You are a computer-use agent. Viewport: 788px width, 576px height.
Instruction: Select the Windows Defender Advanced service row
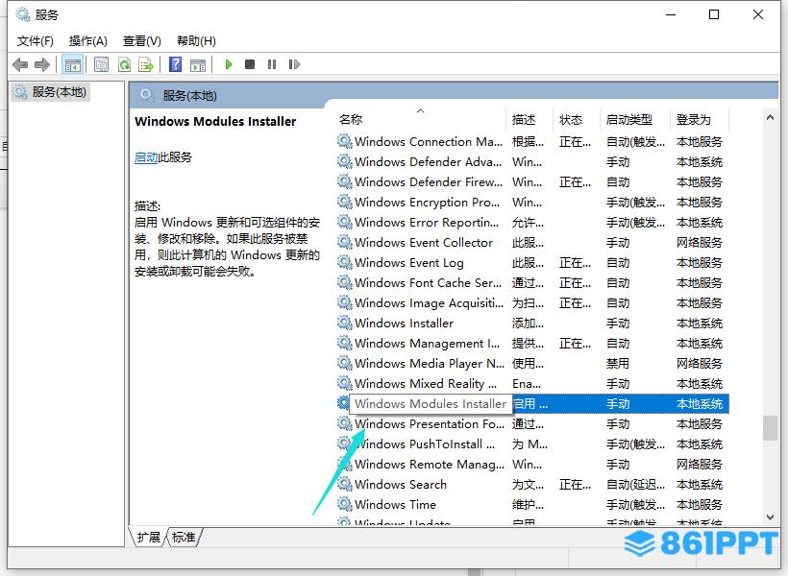(x=531, y=161)
